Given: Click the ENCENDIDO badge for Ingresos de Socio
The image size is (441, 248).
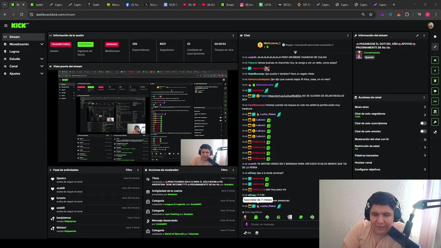Looking at the screenshot, I should pyautogui.click(x=85, y=44).
